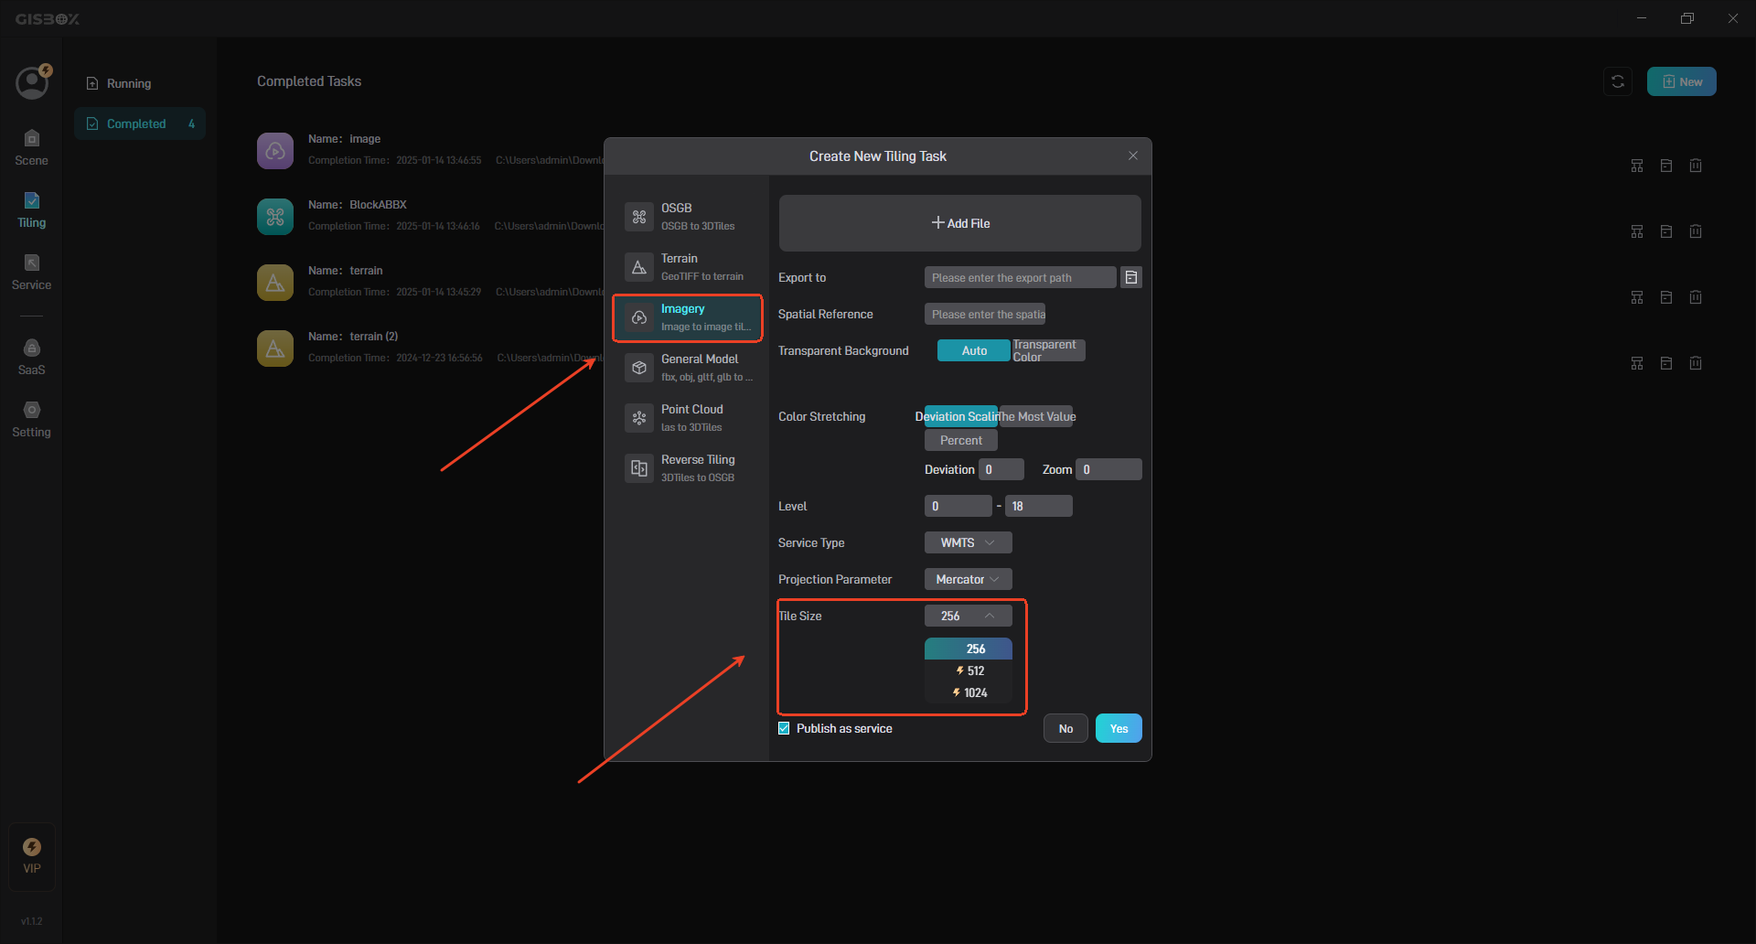Delete the 'image' completed task
1756x944 pixels.
click(x=1696, y=166)
